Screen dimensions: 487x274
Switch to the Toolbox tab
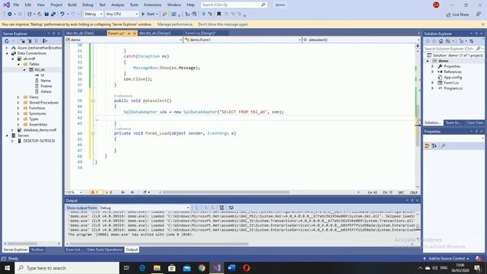tap(37, 250)
